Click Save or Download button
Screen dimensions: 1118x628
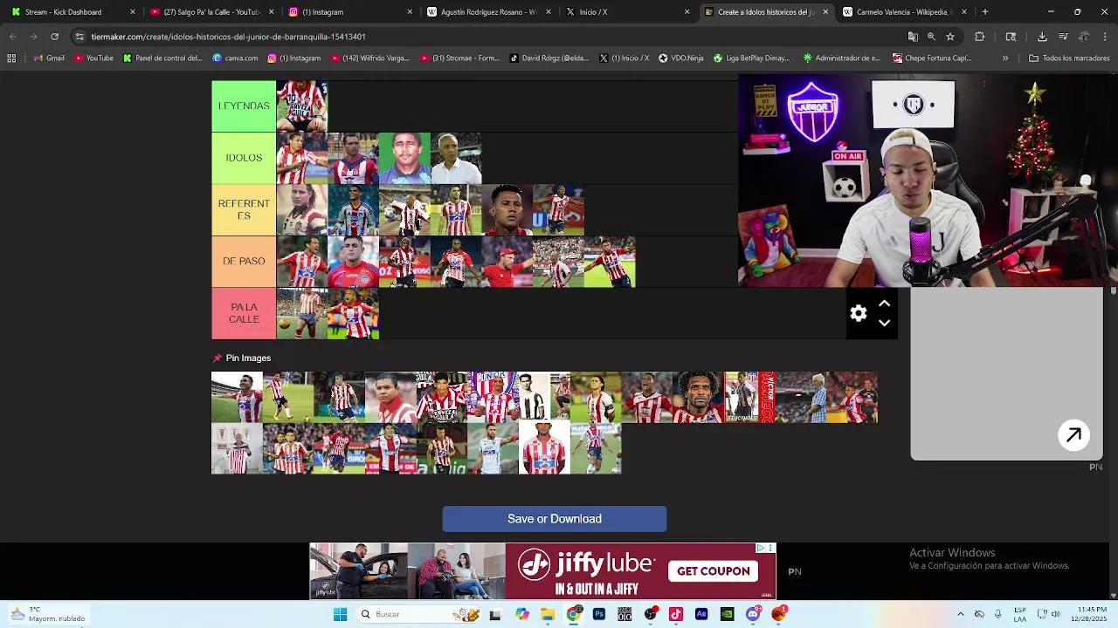tap(554, 519)
